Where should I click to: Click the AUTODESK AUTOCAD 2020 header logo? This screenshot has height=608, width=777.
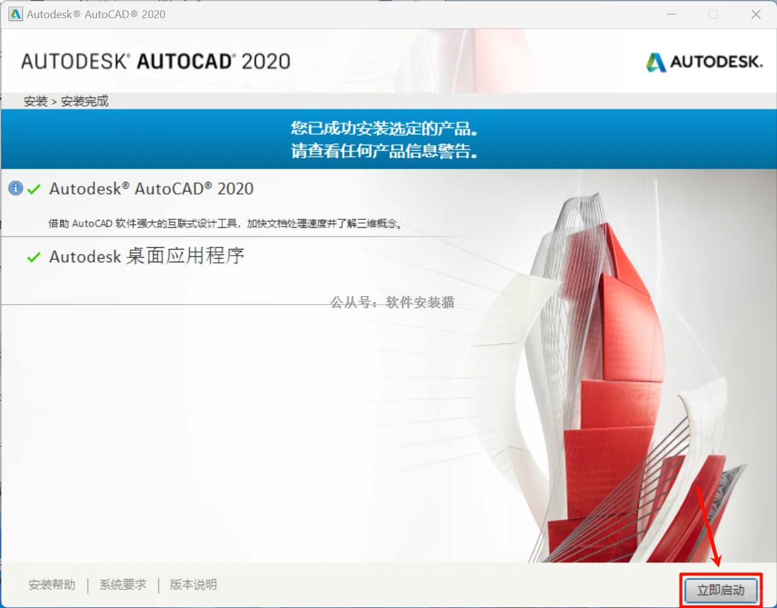pyautogui.click(x=155, y=60)
